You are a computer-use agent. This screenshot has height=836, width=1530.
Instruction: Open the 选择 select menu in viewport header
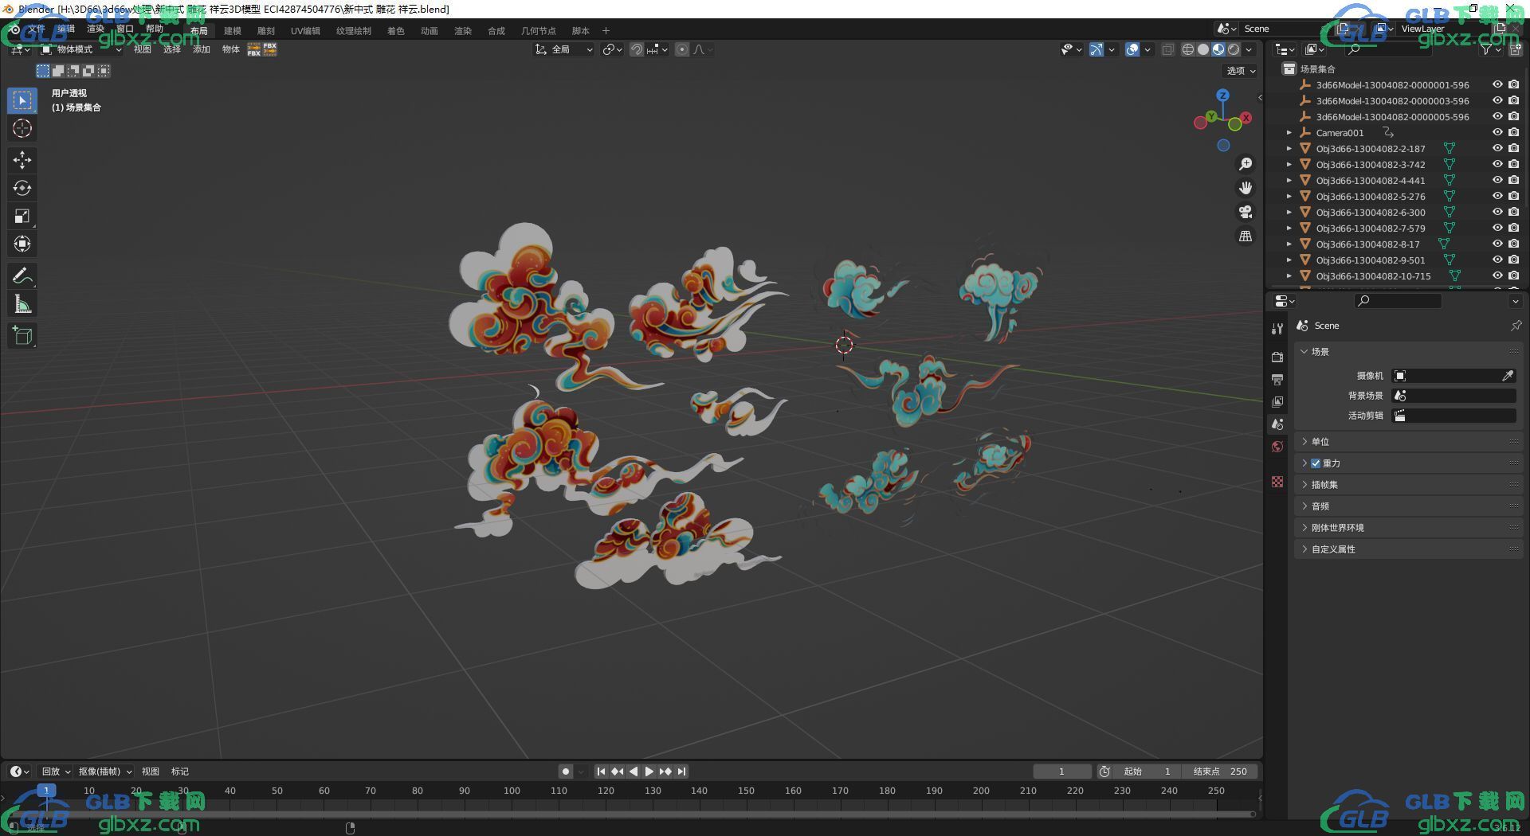172,49
